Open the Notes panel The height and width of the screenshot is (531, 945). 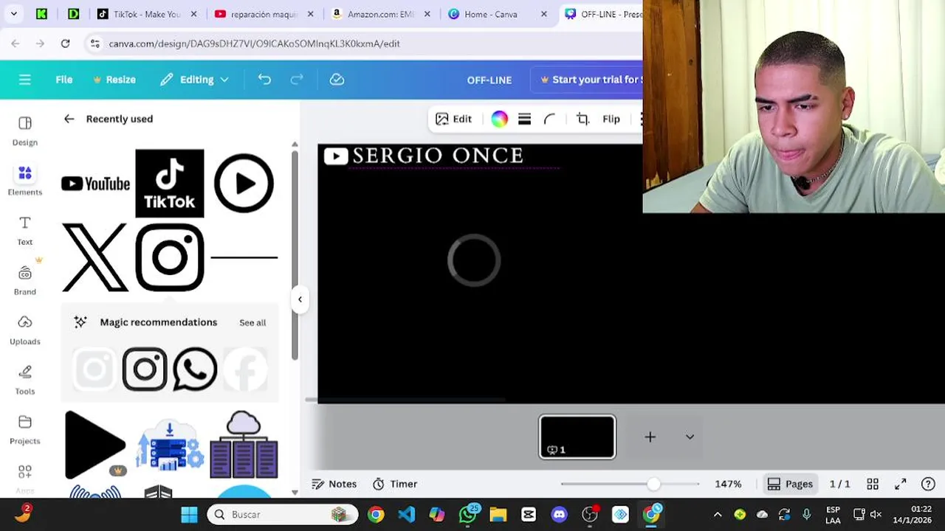tap(334, 484)
